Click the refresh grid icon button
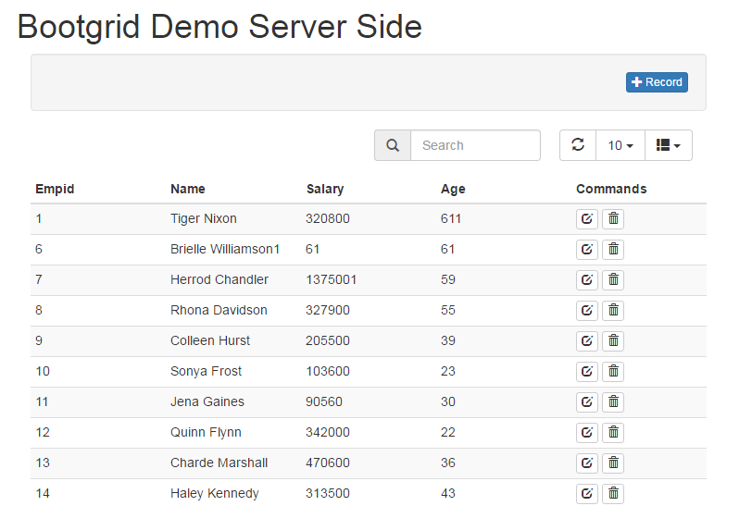 [578, 145]
